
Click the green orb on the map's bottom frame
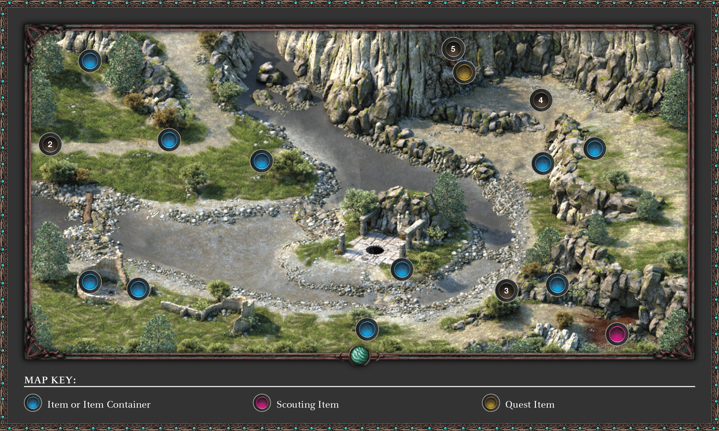(359, 355)
